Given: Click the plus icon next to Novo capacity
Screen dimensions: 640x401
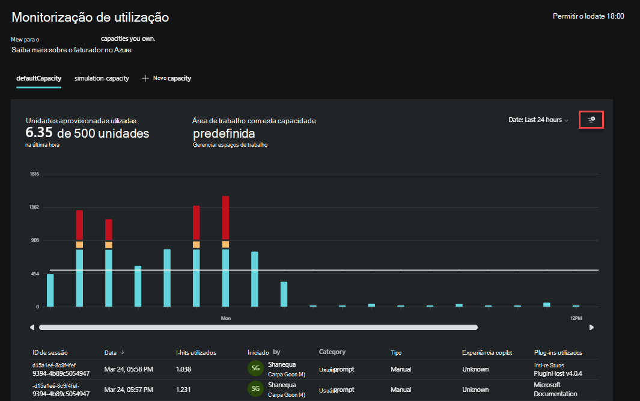Looking at the screenshot, I should 144,78.
